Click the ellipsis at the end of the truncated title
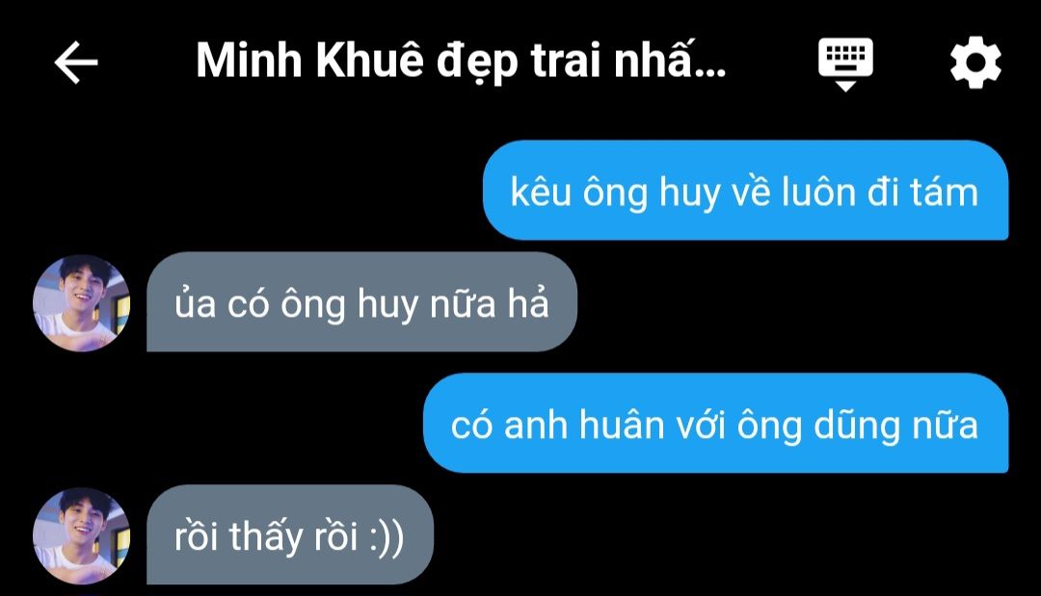The width and height of the screenshot is (1041, 596). (713, 70)
